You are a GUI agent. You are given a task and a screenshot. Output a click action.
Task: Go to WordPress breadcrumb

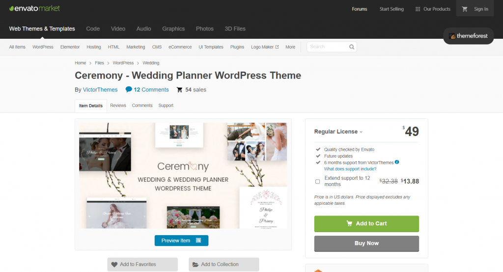[x=123, y=63]
